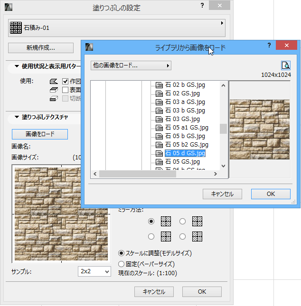Screen dimensions: 301x306
Task: Close the ライブラリから画像をロード dialog
Action: click(x=287, y=45)
